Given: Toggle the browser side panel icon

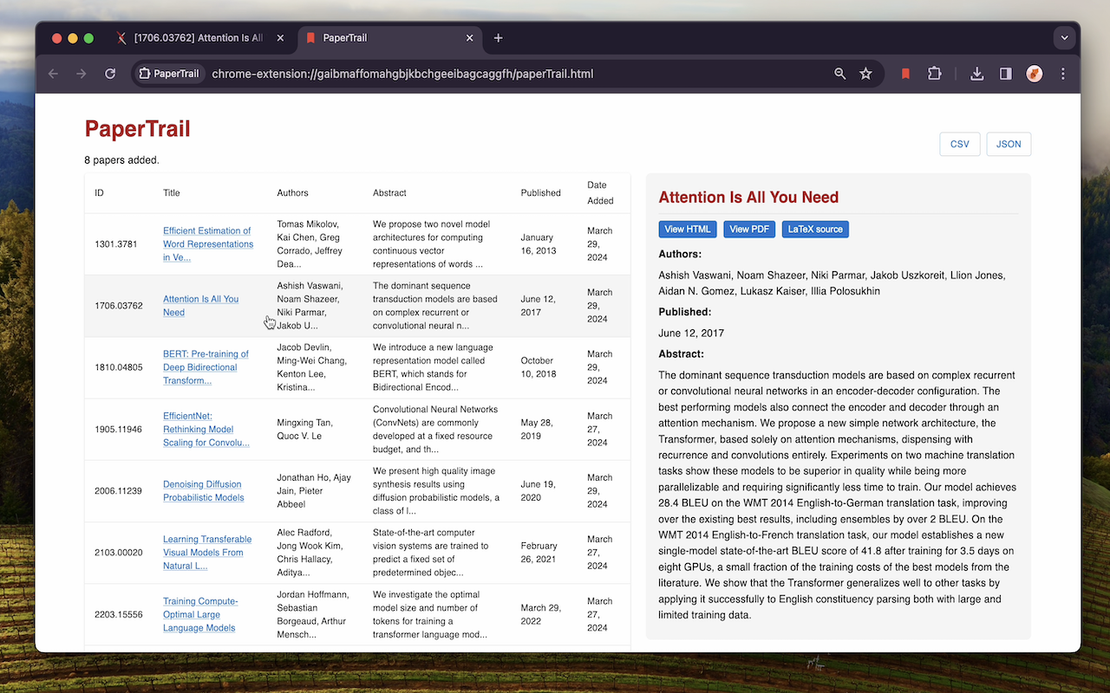Looking at the screenshot, I should [1005, 74].
